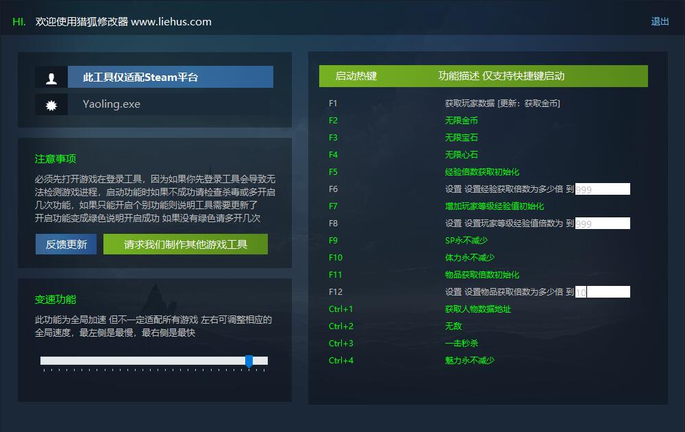
Task: Click the 退出 exit link
Action: coord(660,21)
